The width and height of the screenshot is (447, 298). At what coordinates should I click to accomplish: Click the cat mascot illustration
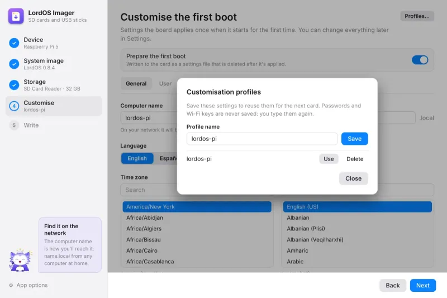20,260
